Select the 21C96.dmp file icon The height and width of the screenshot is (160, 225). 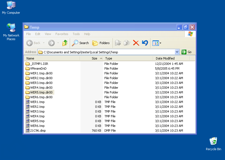click(x=28, y=131)
